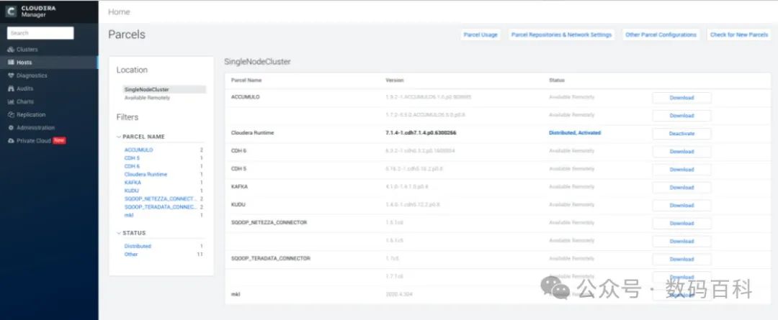Viewport: 778px width, 320px height.
Task: Filter by SQOOP_NETEZZA_CONNECT... in the sidebar
Action: (161, 198)
